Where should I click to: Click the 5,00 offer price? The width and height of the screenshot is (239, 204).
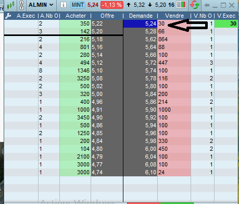[x=97, y=94]
